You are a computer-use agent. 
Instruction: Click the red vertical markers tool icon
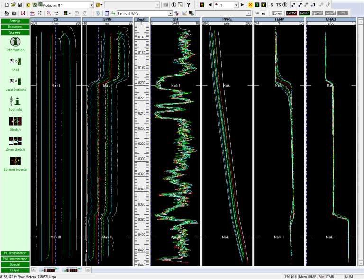(x=23, y=13)
